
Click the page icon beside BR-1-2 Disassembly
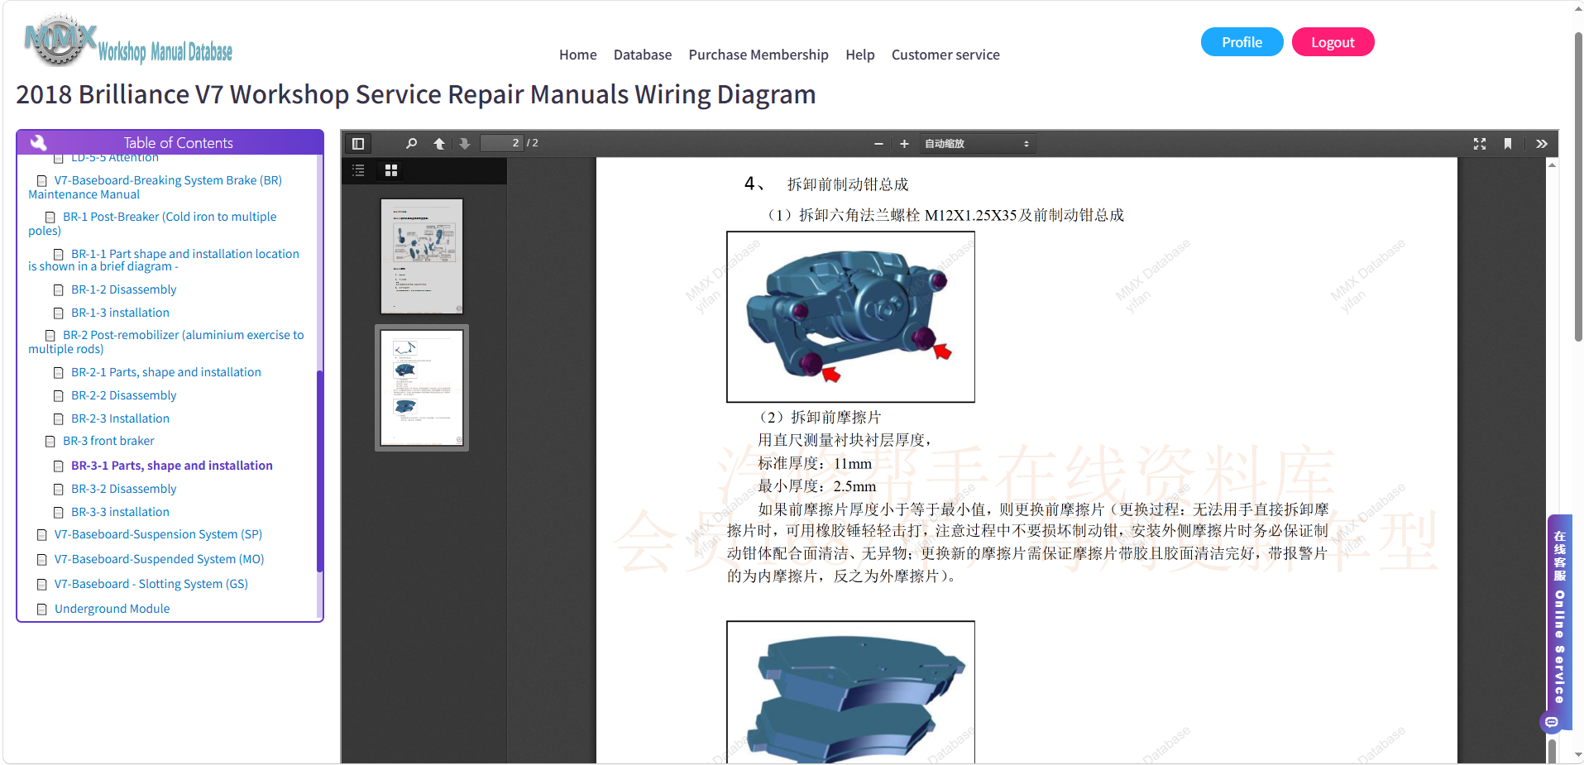coord(59,290)
